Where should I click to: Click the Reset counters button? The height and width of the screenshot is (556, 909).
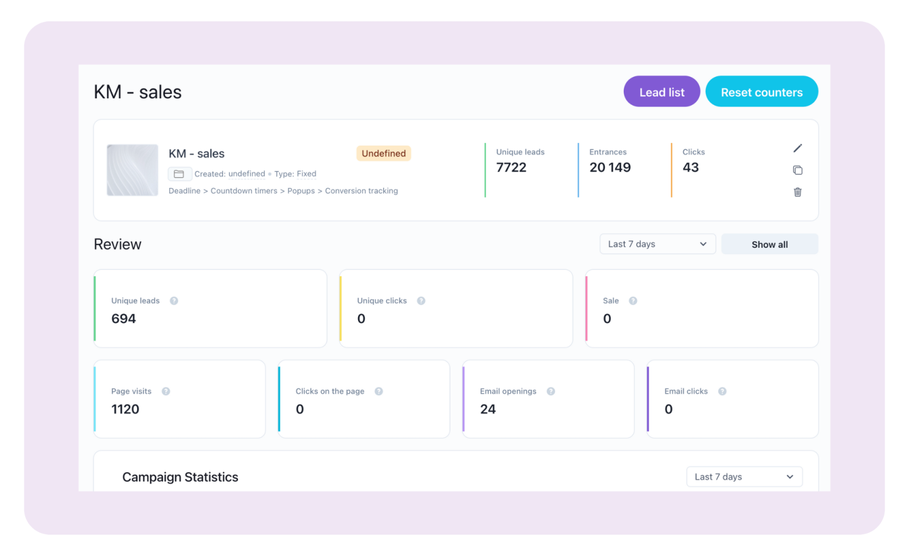pyautogui.click(x=762, y=92)
